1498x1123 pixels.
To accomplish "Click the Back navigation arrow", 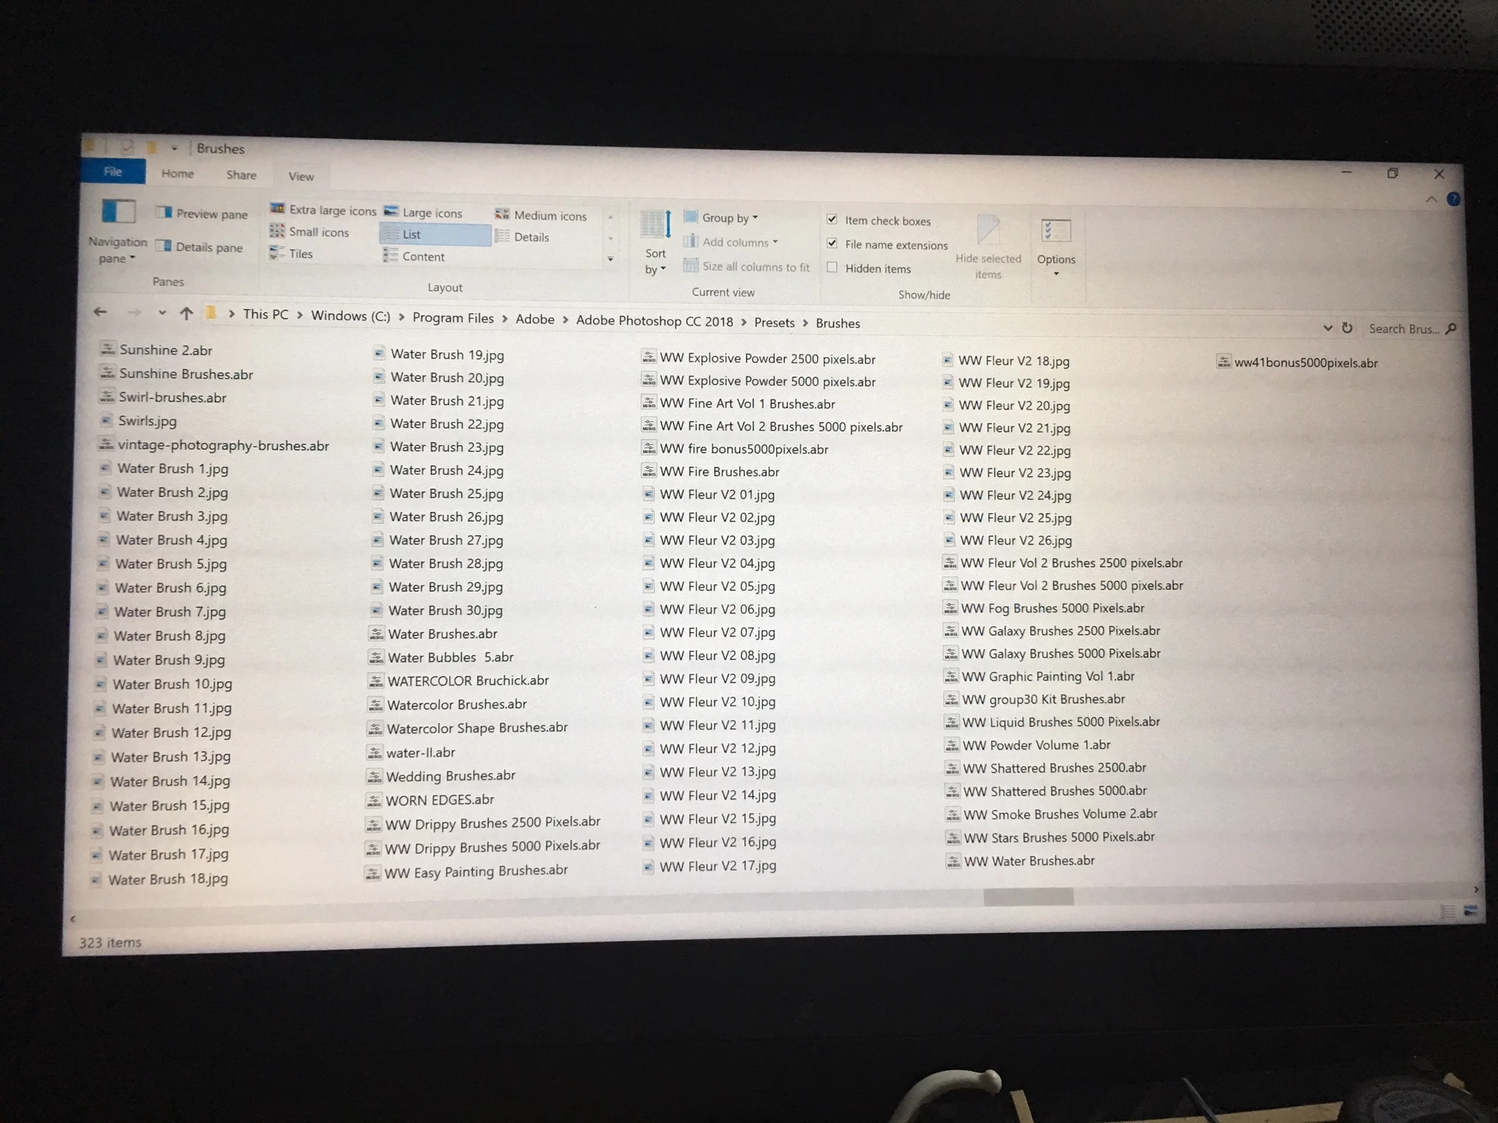I will tap(100, 312).
